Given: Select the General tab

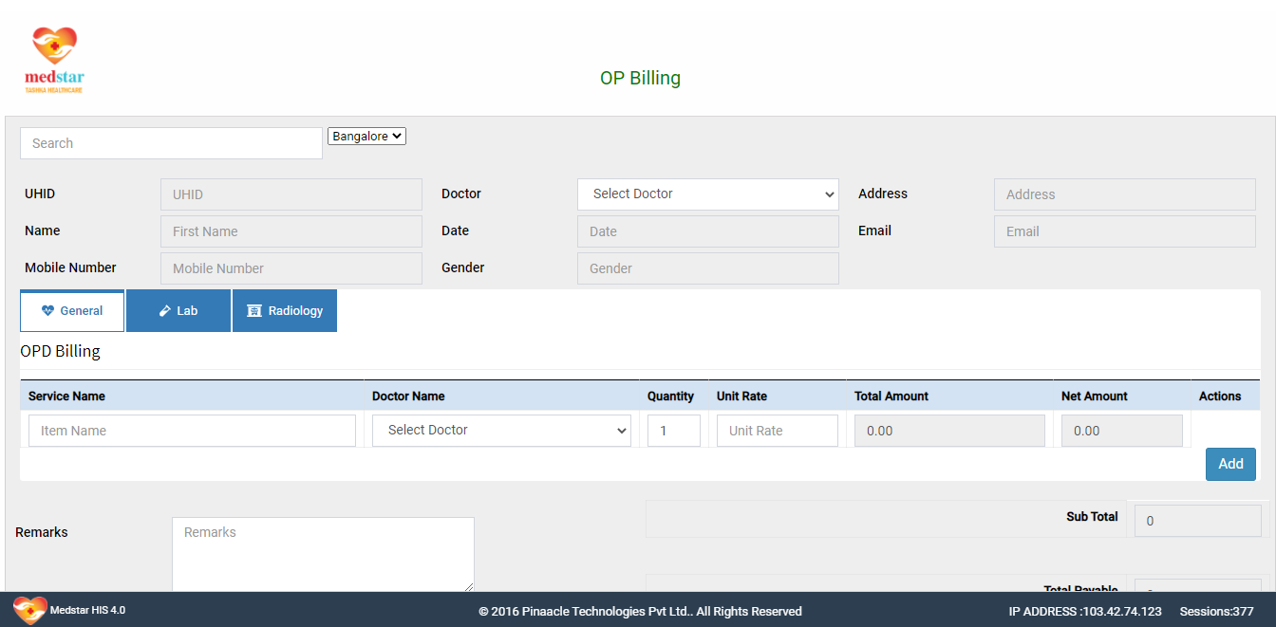Looking at the screenshot, I should [72, 311].
